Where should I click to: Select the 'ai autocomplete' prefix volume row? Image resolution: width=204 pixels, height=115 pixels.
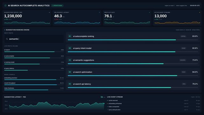(34, 57)
